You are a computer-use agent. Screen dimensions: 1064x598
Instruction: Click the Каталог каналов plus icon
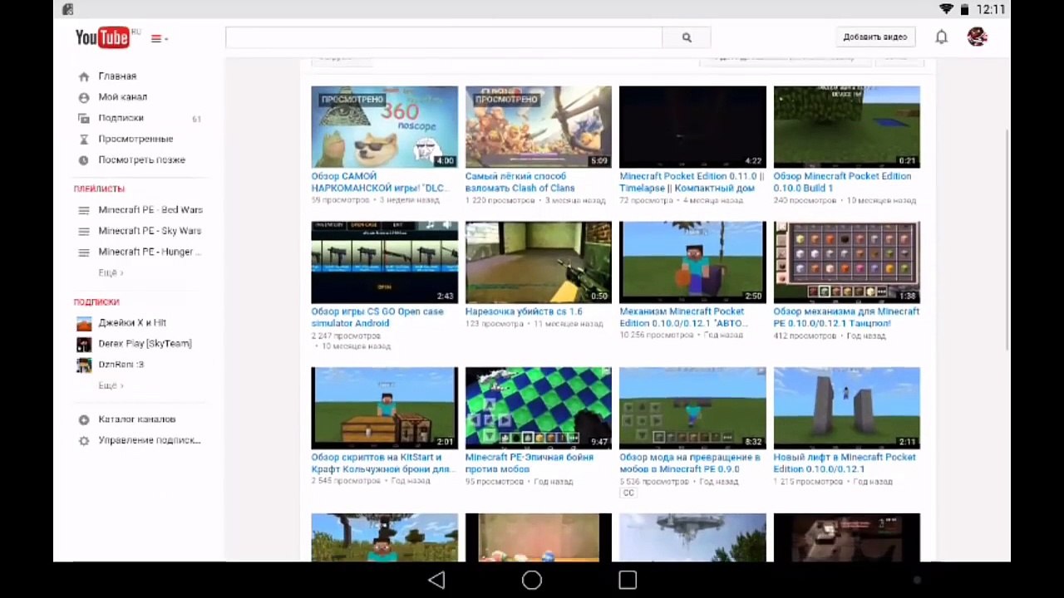tap(84, 420)
